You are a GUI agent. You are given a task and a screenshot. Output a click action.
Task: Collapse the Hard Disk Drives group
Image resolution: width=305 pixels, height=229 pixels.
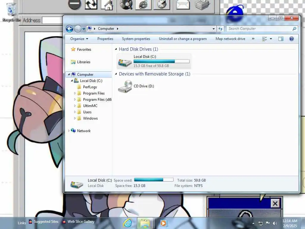[116, 49]
